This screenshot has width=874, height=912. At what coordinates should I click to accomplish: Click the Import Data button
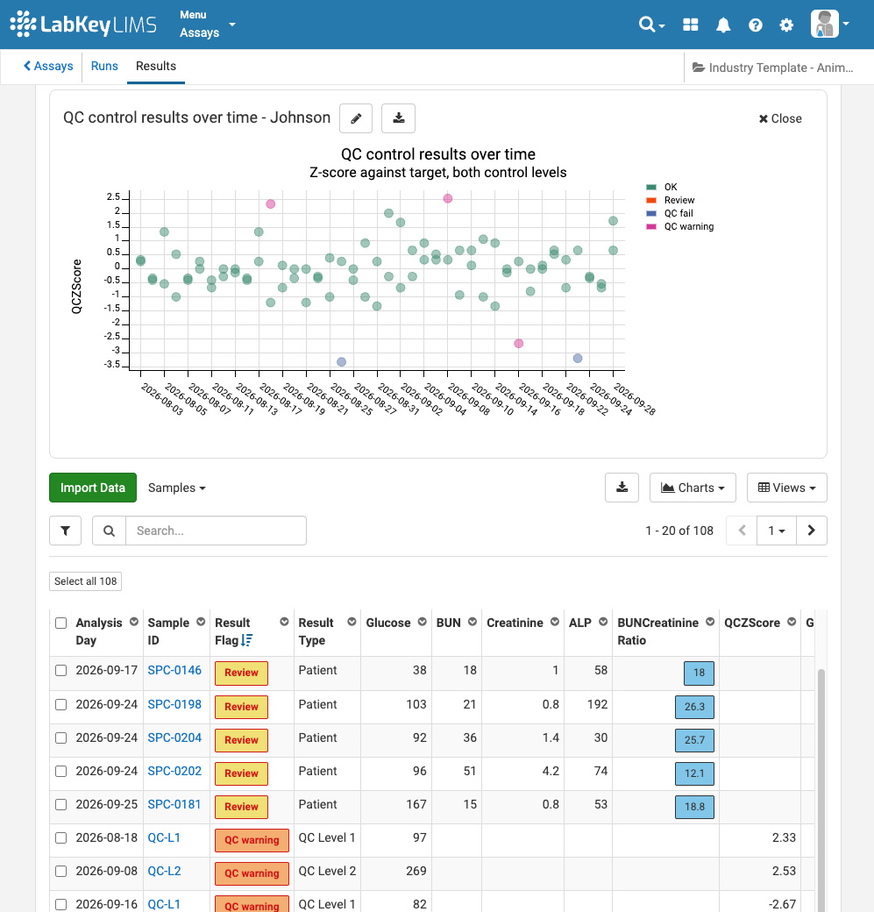pos(93,488)
